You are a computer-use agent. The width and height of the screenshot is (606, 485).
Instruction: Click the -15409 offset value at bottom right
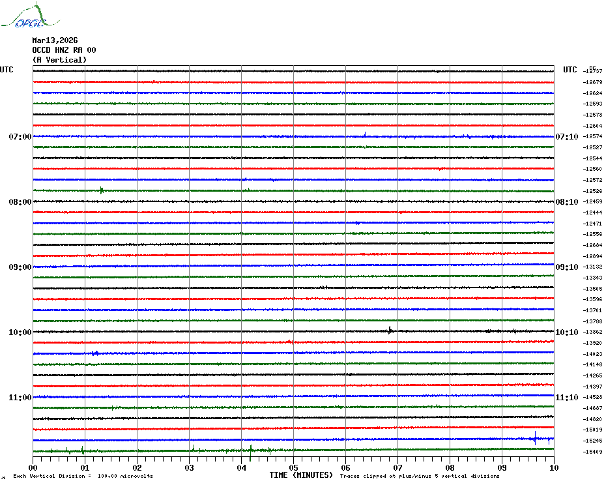(x=593, y=452)
